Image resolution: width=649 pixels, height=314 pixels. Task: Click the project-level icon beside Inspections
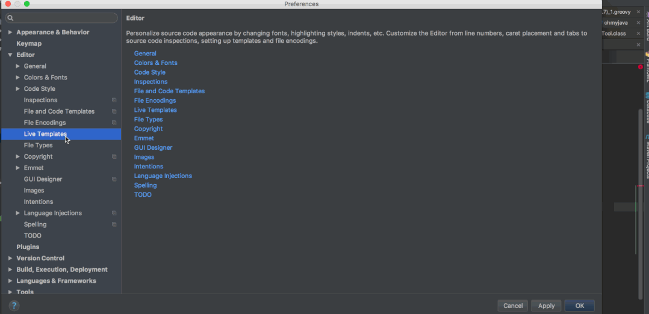[x=114, y=100]
